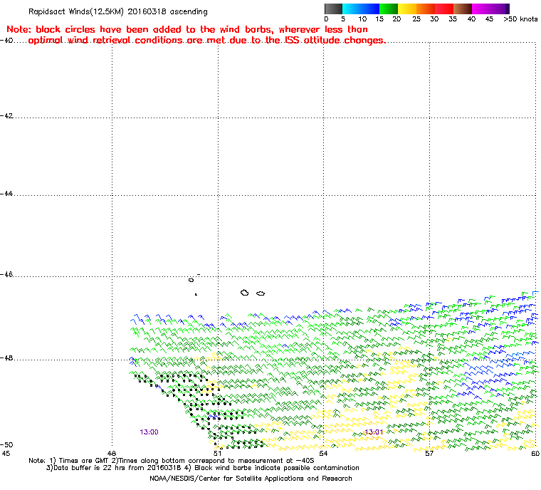
Task: Click the purple '13:00' time stamp
Action: point(149,432)
